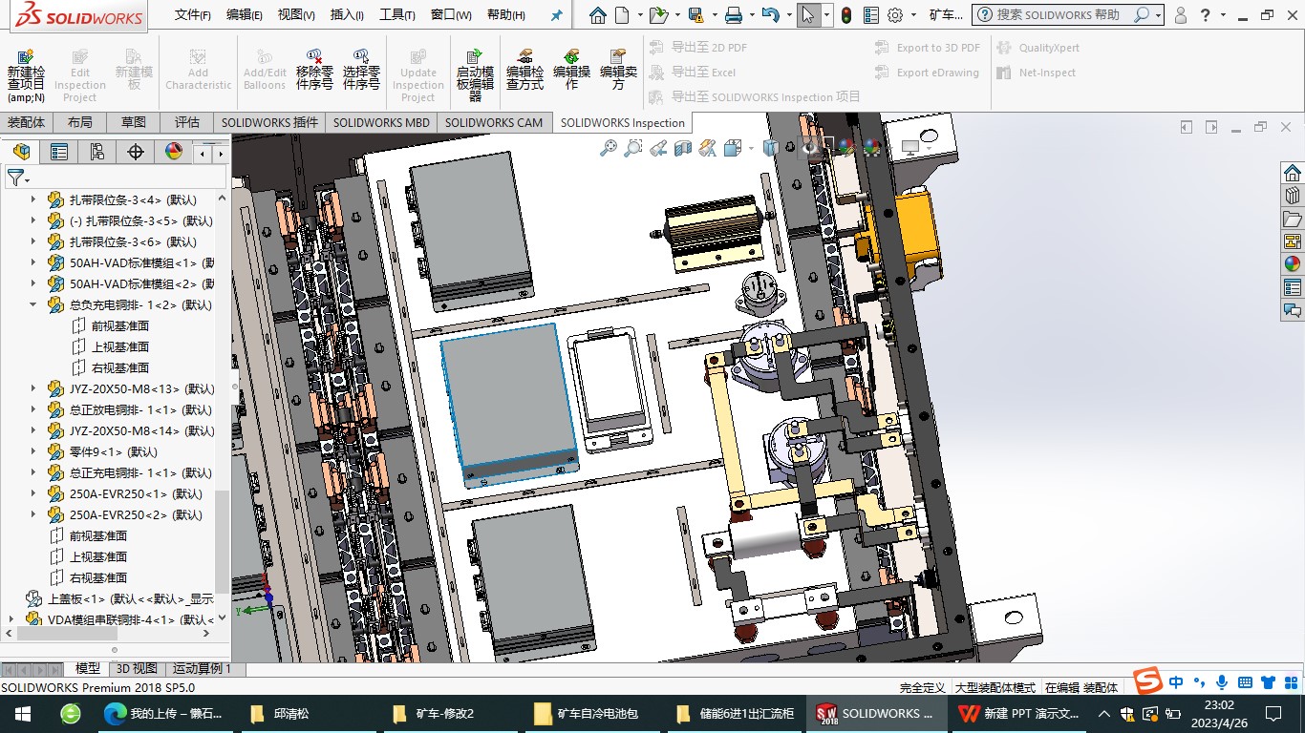Select the Edit Appearance colored-ball icon
This screenshot has width=1305, height=733.
click(x=844, y=148)
